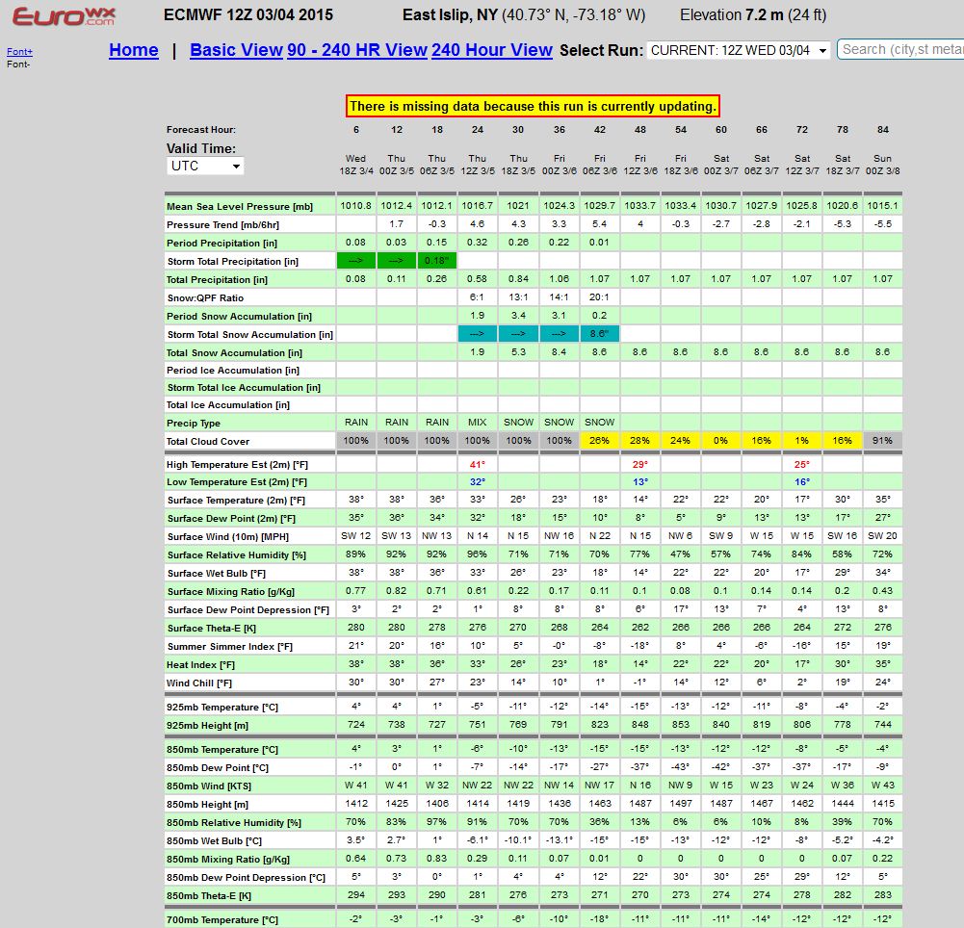Select the Forecast Hour 84 column header
This screenshot has width=964, height=928.
(x=883, y=130)
